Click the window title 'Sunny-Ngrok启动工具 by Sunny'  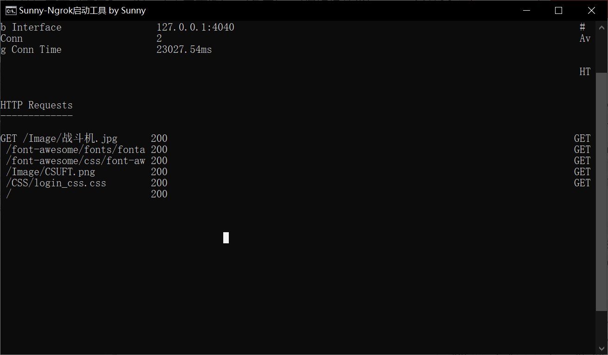[82, 10]
